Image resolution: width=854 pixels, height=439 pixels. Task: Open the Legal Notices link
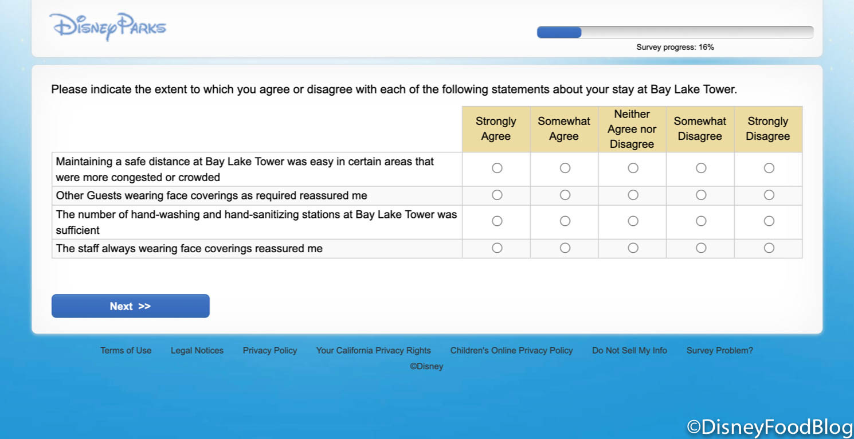197,350
